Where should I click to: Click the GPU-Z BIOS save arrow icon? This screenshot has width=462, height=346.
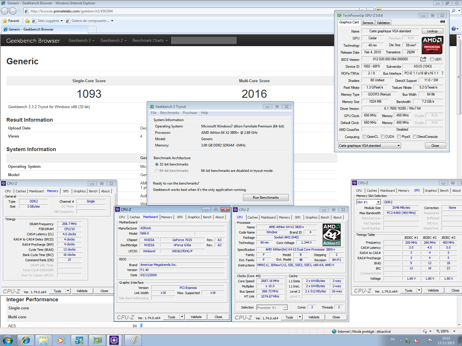point(423,59)
